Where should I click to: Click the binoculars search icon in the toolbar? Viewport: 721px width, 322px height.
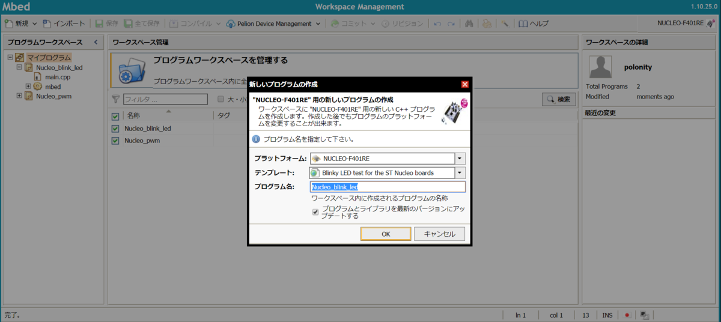pyautogui.click(x=470, y=23)
